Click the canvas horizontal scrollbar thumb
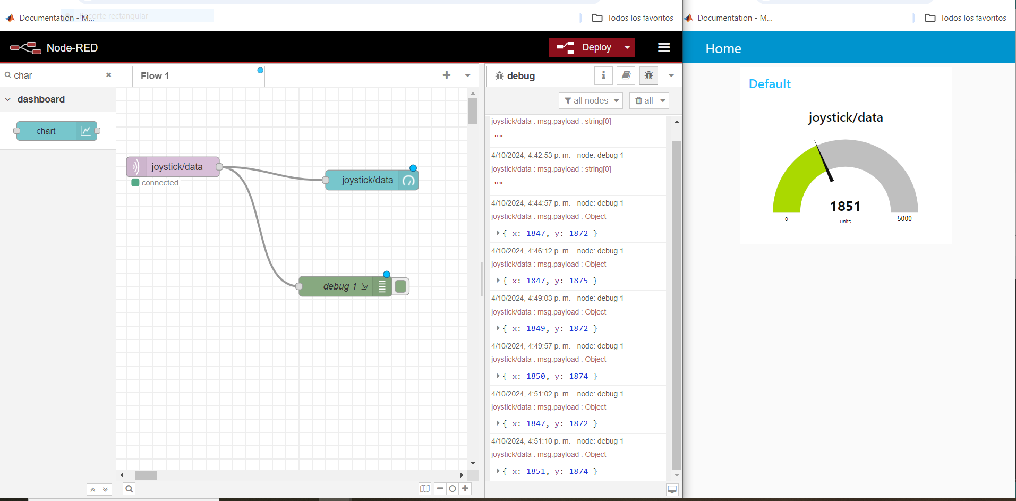 [x=146, y=475]
